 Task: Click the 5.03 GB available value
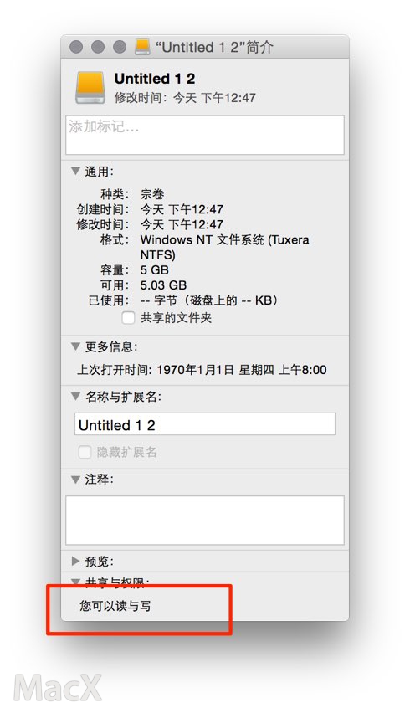coord(163,285)
